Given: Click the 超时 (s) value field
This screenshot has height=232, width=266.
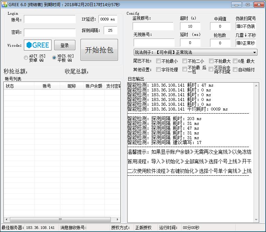Looking at the screenshot, I should (x=190, y=26).
